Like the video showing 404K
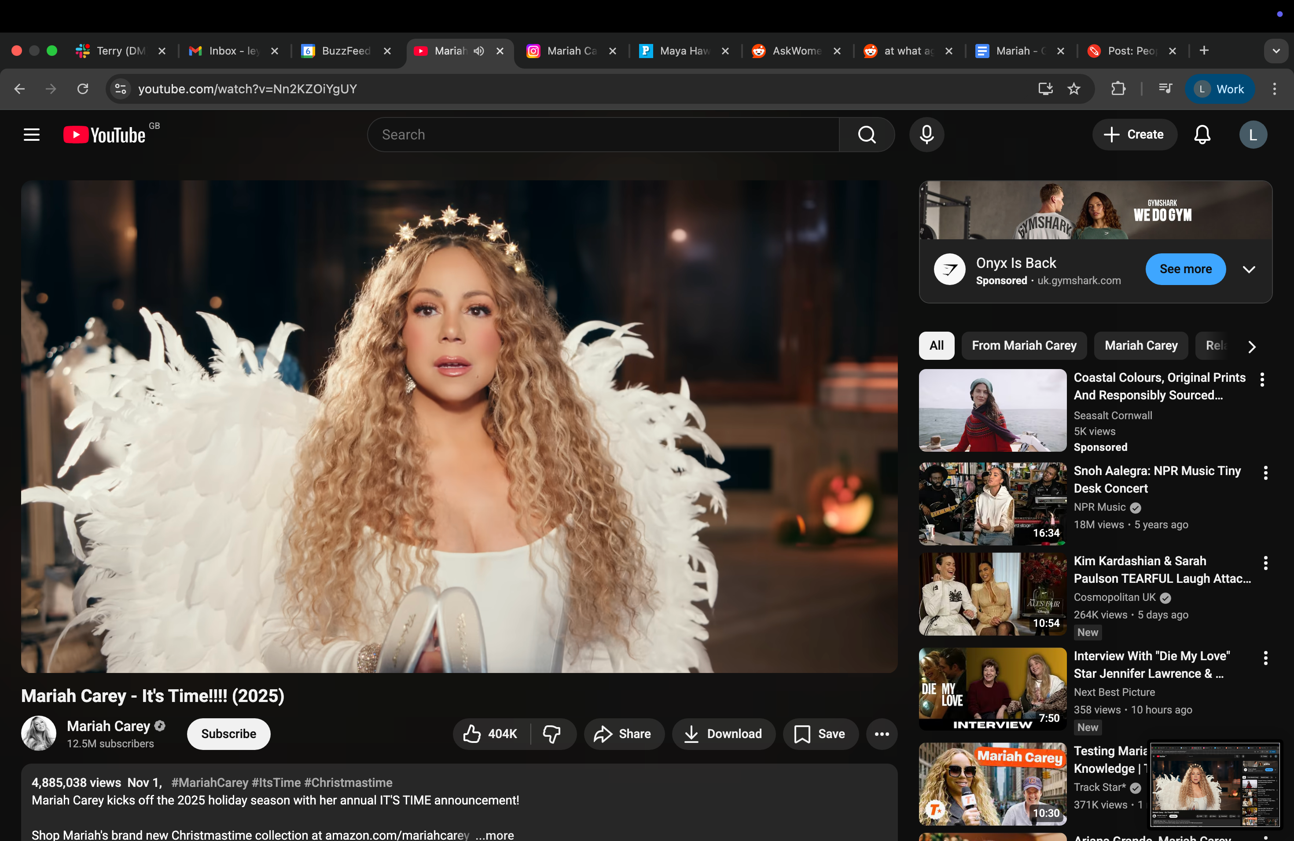Screen dimensions: 1294x841 click(x=491, y=734)
